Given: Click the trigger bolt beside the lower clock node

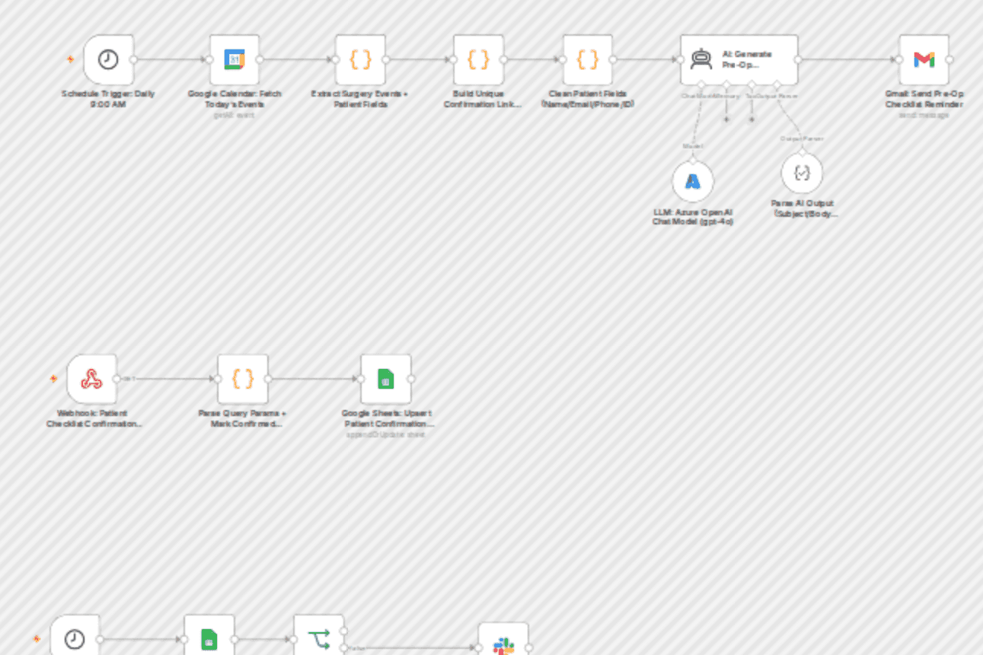Looking at the screenshot, I should pos(37,639).
